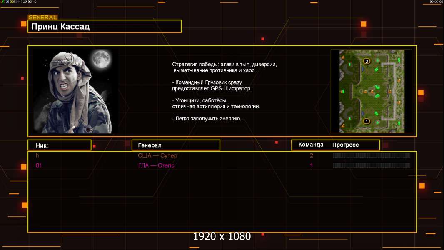Select the Ник column header

[60, 145]
